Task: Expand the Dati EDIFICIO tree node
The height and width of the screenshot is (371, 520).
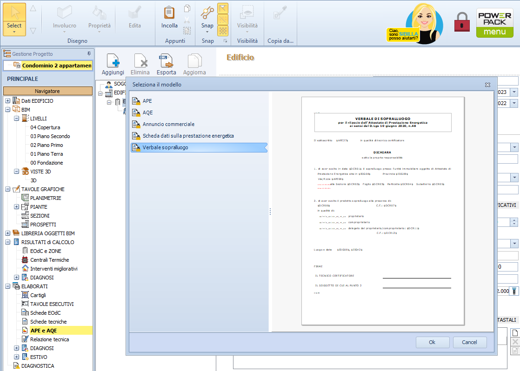Action: coord(7,101)
